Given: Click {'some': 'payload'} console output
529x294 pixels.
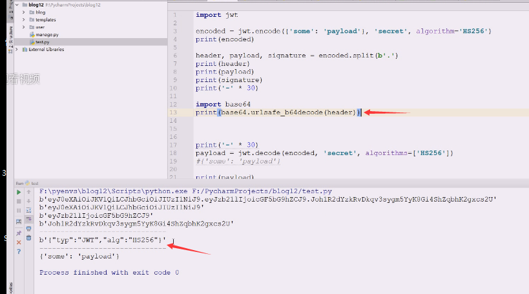Looking at the screenshot, I should pos(79,256).
